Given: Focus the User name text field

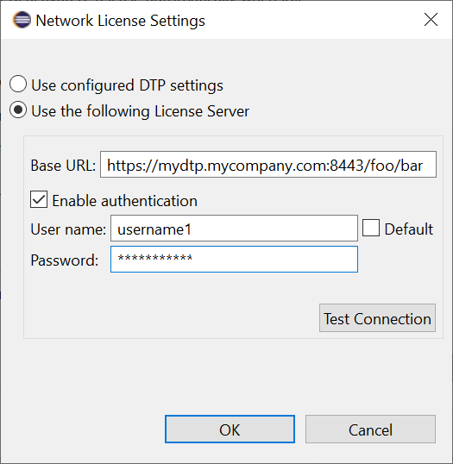Looking at the screenshot, I should 234,229.
